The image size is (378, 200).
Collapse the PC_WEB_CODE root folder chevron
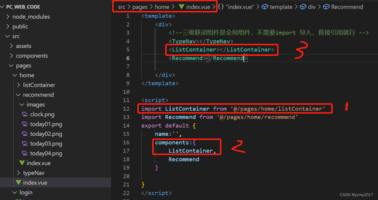click(3, 7)
